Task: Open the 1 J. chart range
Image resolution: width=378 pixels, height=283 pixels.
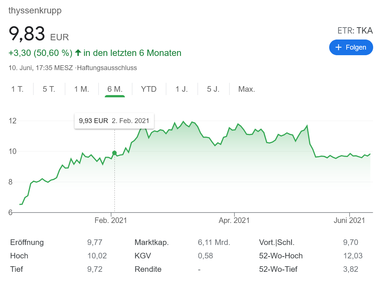Action: [x=182, y=89]
